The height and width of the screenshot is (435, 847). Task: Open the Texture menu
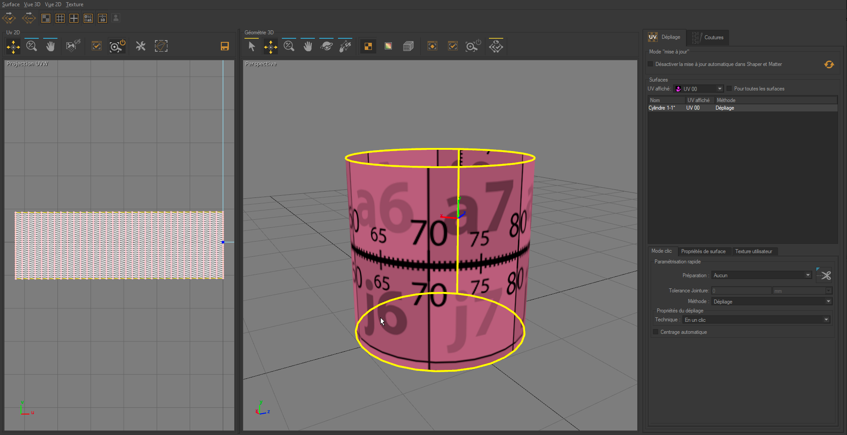tap(74, 4)
